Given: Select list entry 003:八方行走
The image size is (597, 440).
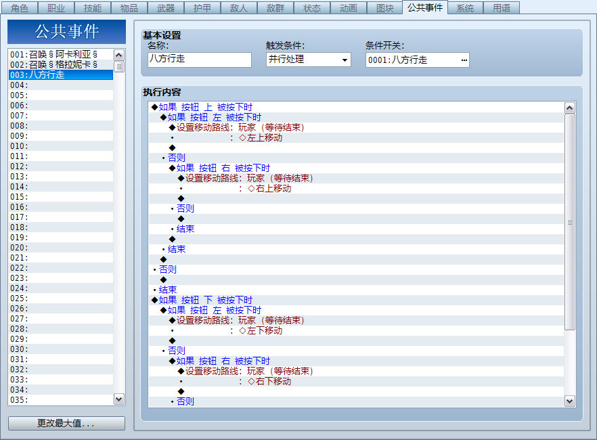Looking at the screenshot, I should 61,74.
